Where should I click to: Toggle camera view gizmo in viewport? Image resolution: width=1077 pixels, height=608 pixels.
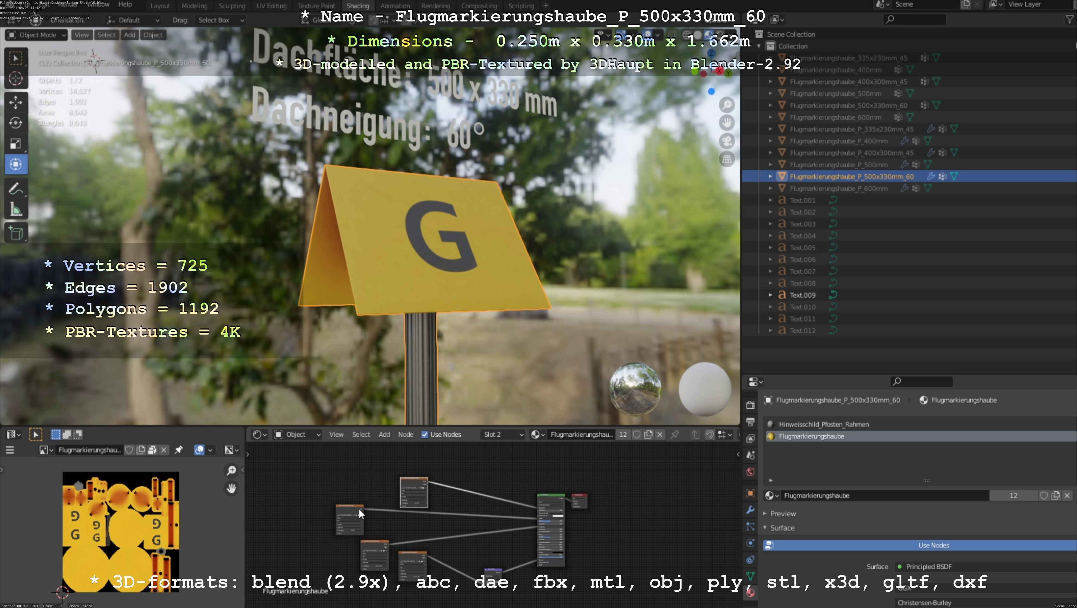point(727,141)
